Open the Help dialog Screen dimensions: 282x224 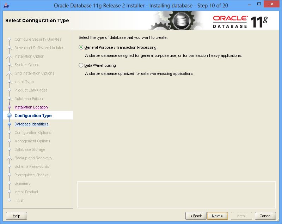coord(17,216)
